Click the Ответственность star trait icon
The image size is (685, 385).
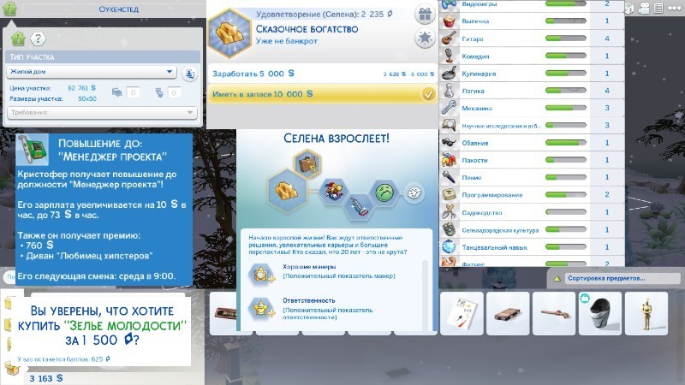point(261,308)
